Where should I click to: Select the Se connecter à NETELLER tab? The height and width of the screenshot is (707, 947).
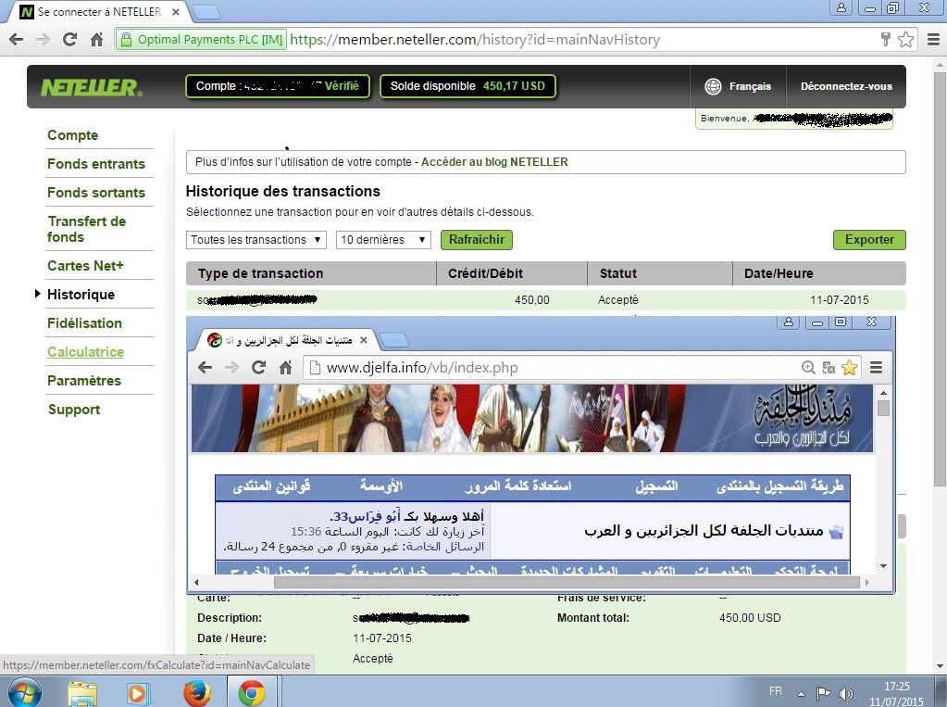click(x=99, y=11)
